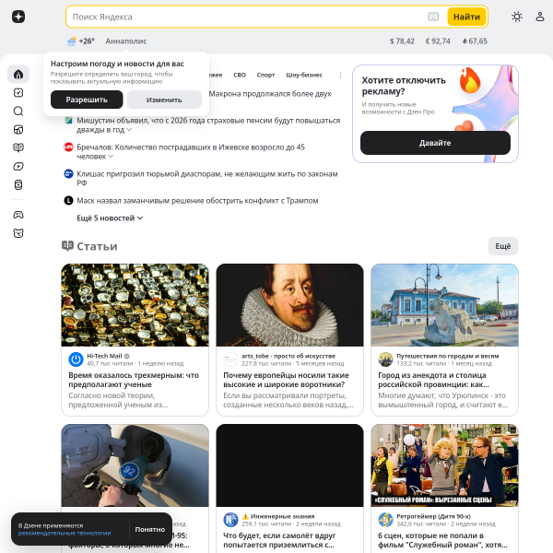Screen dimensions: 553x553
Task: Open the dollar rate $ 78,42
Action: click(x=402, y=41)
